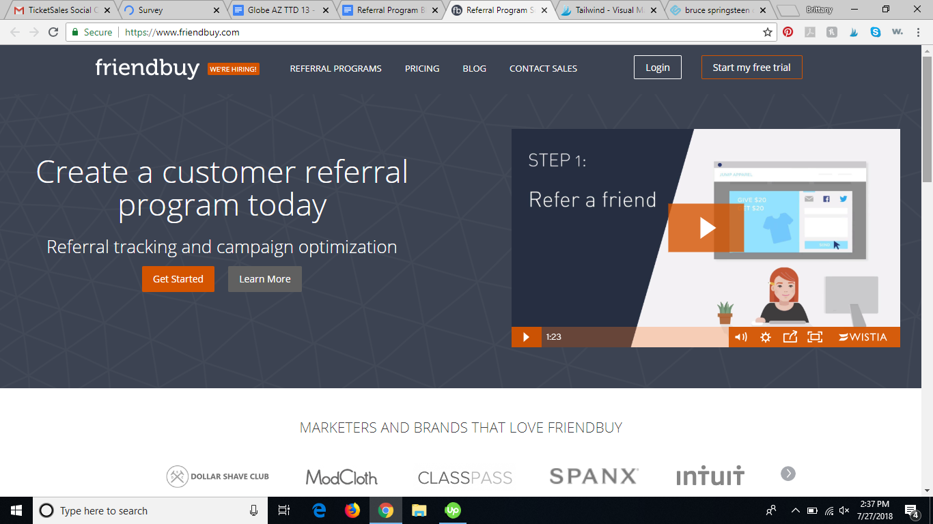The height and width of the screenshot is (524, 933).
Task: Click the video share icon
Action: tap(790, 337)
